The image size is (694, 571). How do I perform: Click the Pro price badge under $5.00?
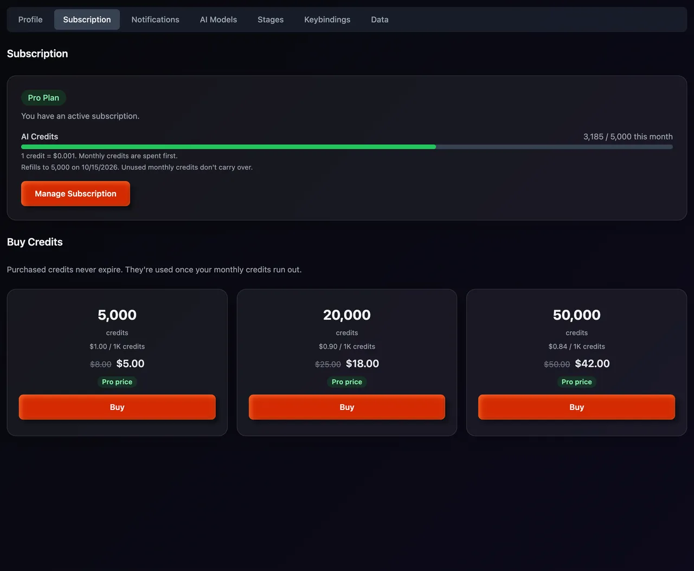tap(117, 382)
